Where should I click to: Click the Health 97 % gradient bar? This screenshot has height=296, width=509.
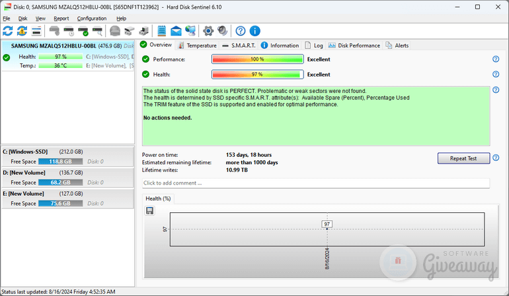coord(257,74)
